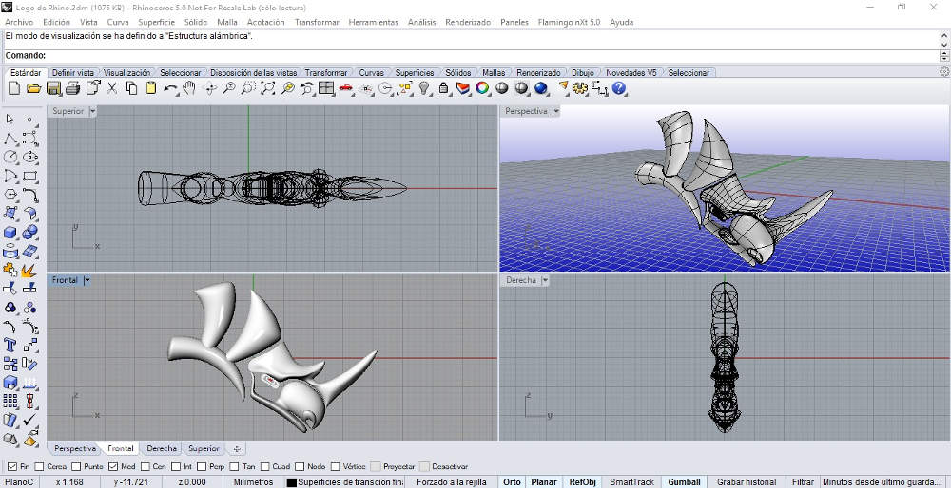Screen dimensions: 951x488
Task: Switch to the Sólidos toolbar tab
Action: [x=458, y=73]
